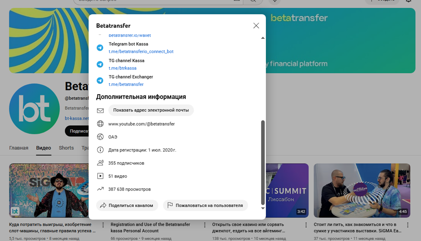Click Telegram icon next to TG channel Exchanger
421x241 pixels.
[100, 80]
